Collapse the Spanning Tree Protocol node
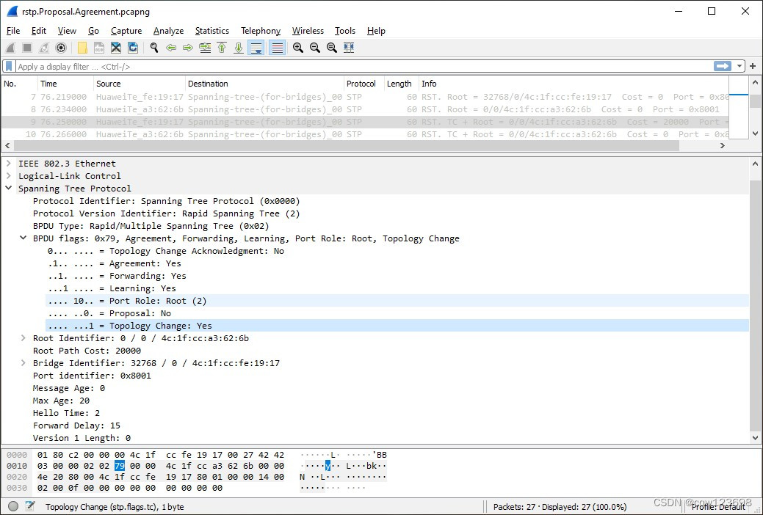Viewport: 763px width, 515px height. click(8, 189)
